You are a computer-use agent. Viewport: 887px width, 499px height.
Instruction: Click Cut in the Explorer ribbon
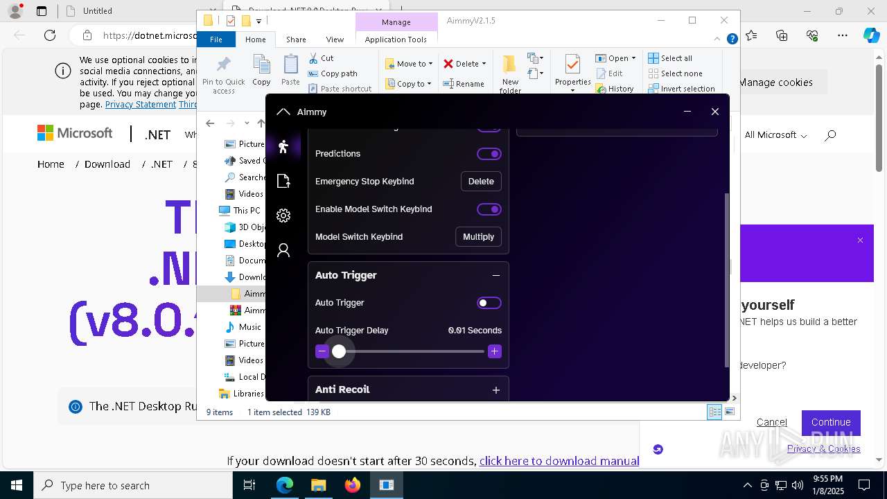pyautogui.click(x=321, y=58)
